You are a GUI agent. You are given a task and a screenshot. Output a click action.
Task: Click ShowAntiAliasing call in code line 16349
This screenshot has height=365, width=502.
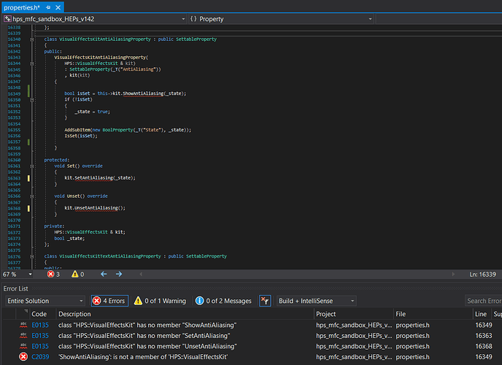[143, 93]
